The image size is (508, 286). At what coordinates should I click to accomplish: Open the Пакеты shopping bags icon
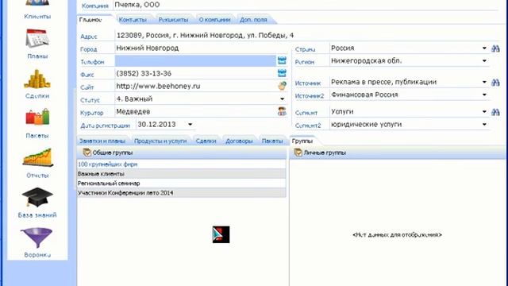[37, 117]
